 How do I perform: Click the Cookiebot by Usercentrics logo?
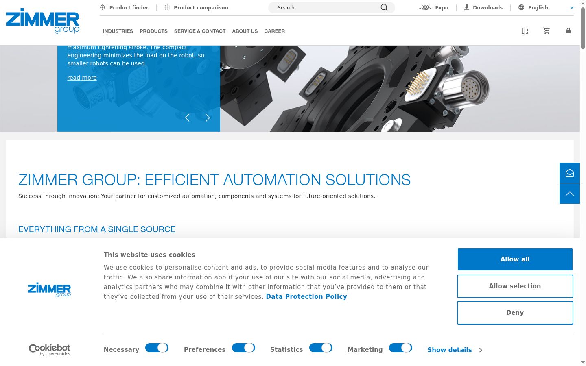click(49, 350)
